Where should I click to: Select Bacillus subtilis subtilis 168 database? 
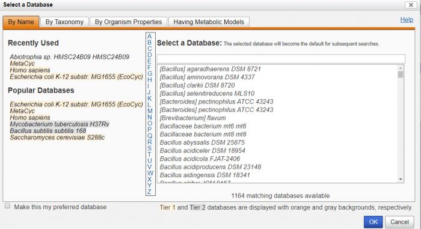pos(48,131)
